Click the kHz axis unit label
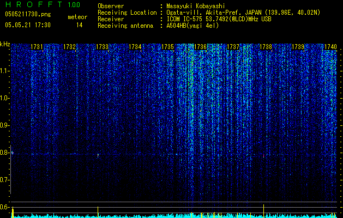 (5, 44)
